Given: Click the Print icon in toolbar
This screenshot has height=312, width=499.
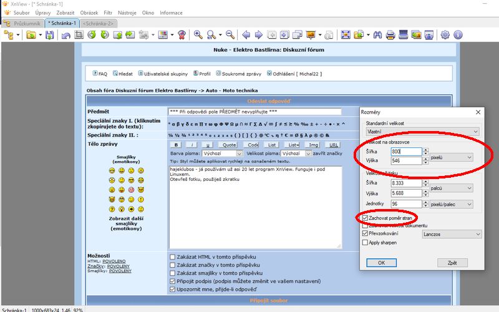Looking at the screenshot, I should tap(392, 35).
